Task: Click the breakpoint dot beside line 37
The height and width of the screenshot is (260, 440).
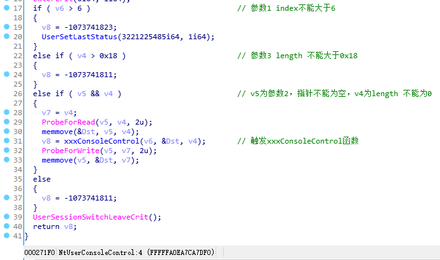Action: click(7, 197)
